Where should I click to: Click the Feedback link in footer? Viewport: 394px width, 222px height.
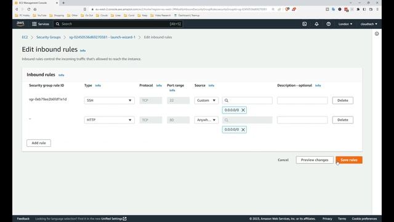tap(23, 219)
